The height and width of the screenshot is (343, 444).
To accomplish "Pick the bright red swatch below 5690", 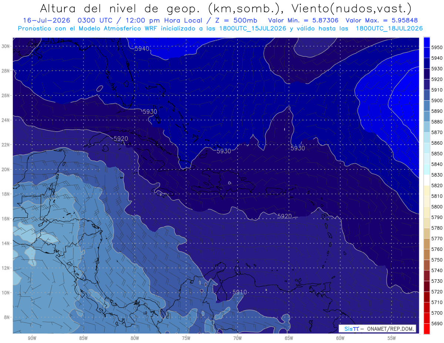I will (x=427, y=329).
